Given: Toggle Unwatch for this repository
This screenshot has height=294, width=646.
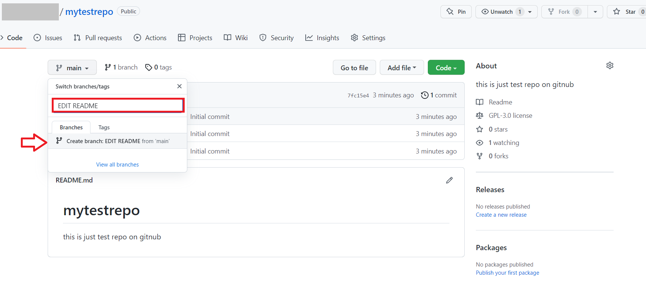Looking at the screenshot, I should [x=497, y=12].
